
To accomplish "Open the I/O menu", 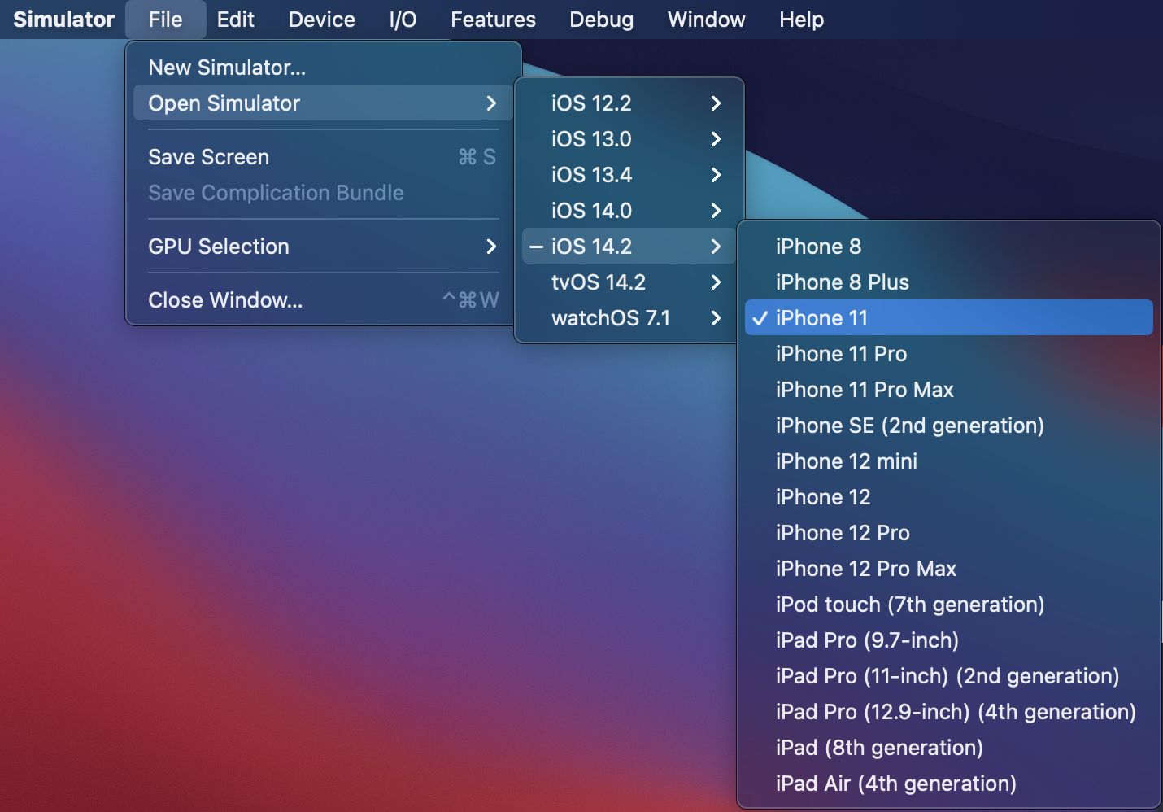I will click(403, 20).
